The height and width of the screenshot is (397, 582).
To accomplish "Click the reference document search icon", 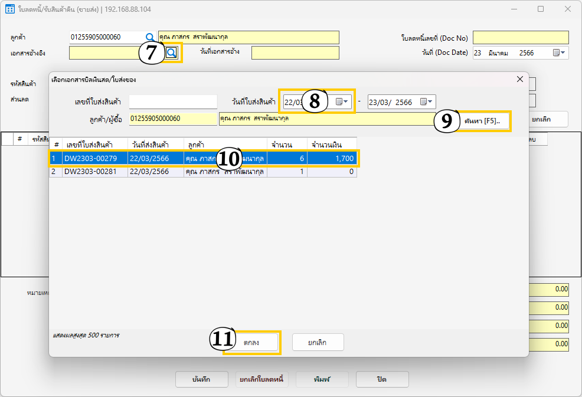I will (x=171, y=53).
